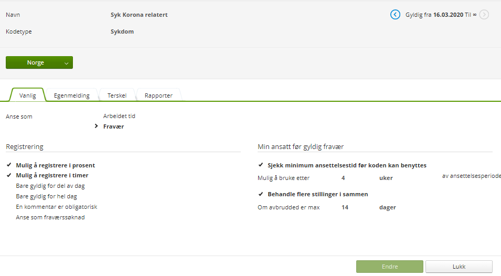
Task: Select the Rapporter tab
Action: click(158, 95)
